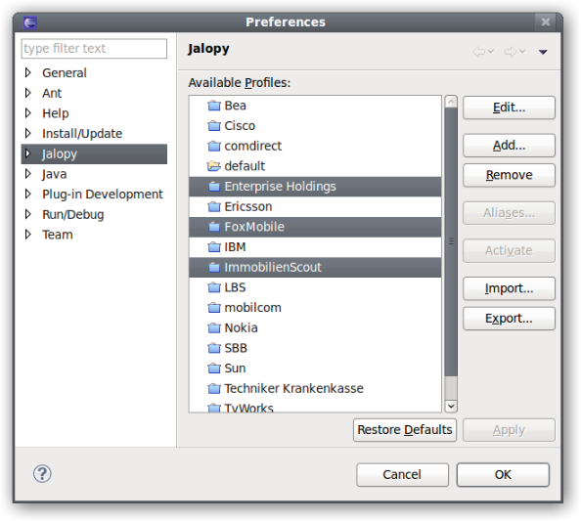Image resolution: width=581 pixels, height=521 pixels.
Task: Click the scroll up arrow of profile list
Action: click(451, 101)
